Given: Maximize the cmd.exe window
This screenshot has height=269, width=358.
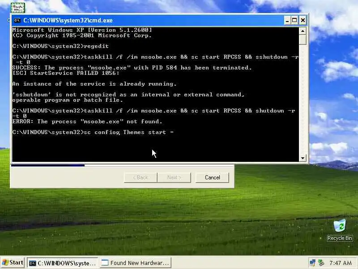Looking at the screenshot, I should tap(294, 20).
